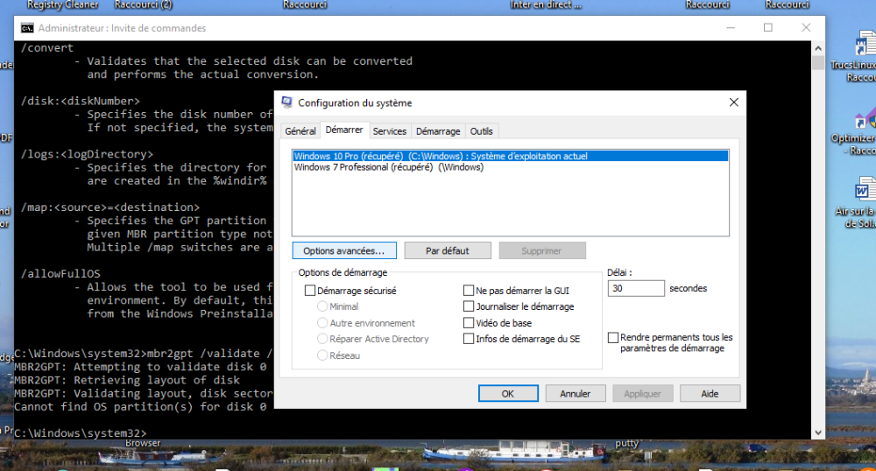Viewport: 876px width, 471px height.
Task: Click the Supprimer button
Action: click(542, 250)
